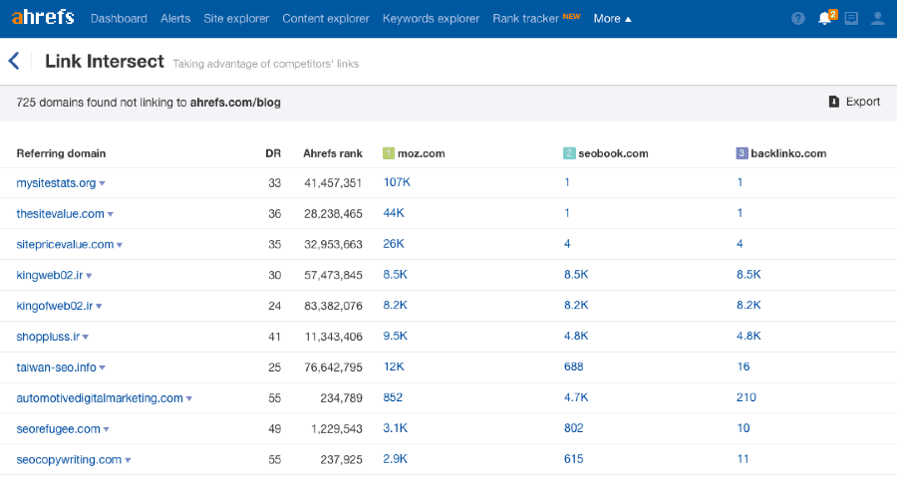Switch to Keywords explorer

click(x=431, y=19)
